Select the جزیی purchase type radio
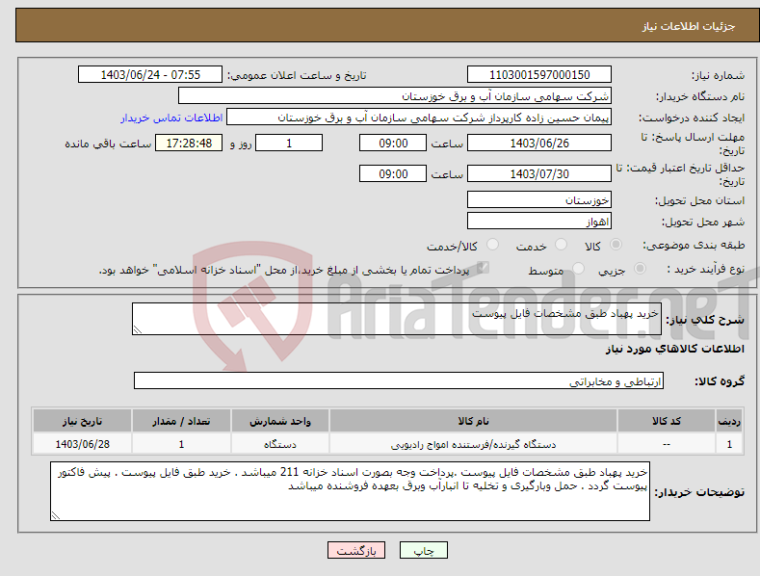Viewport: 760px width, 576px height. [x=640, y=269]
